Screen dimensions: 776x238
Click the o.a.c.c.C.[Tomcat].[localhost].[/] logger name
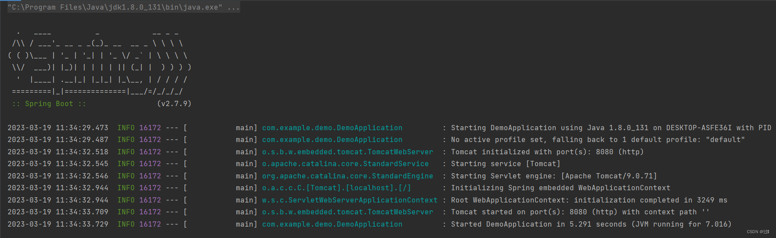[x=337, y=188]
